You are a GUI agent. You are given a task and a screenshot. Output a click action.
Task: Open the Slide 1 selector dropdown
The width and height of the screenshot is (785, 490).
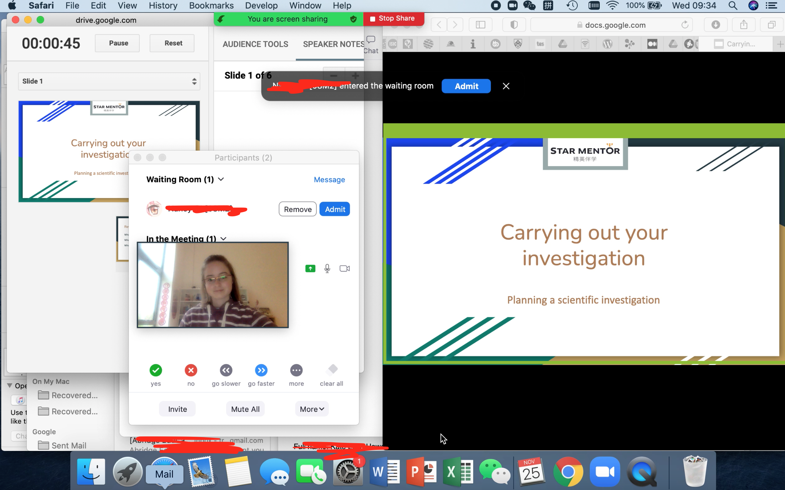tap(109, 81)
